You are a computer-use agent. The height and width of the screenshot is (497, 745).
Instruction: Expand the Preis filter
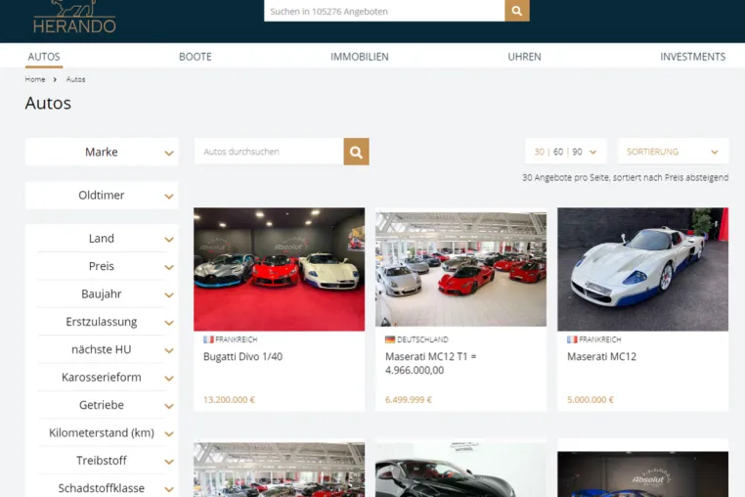[102, 266]
